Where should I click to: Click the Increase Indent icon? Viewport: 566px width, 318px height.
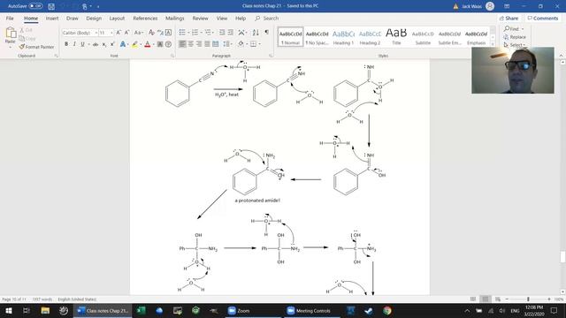pos(231,33)
